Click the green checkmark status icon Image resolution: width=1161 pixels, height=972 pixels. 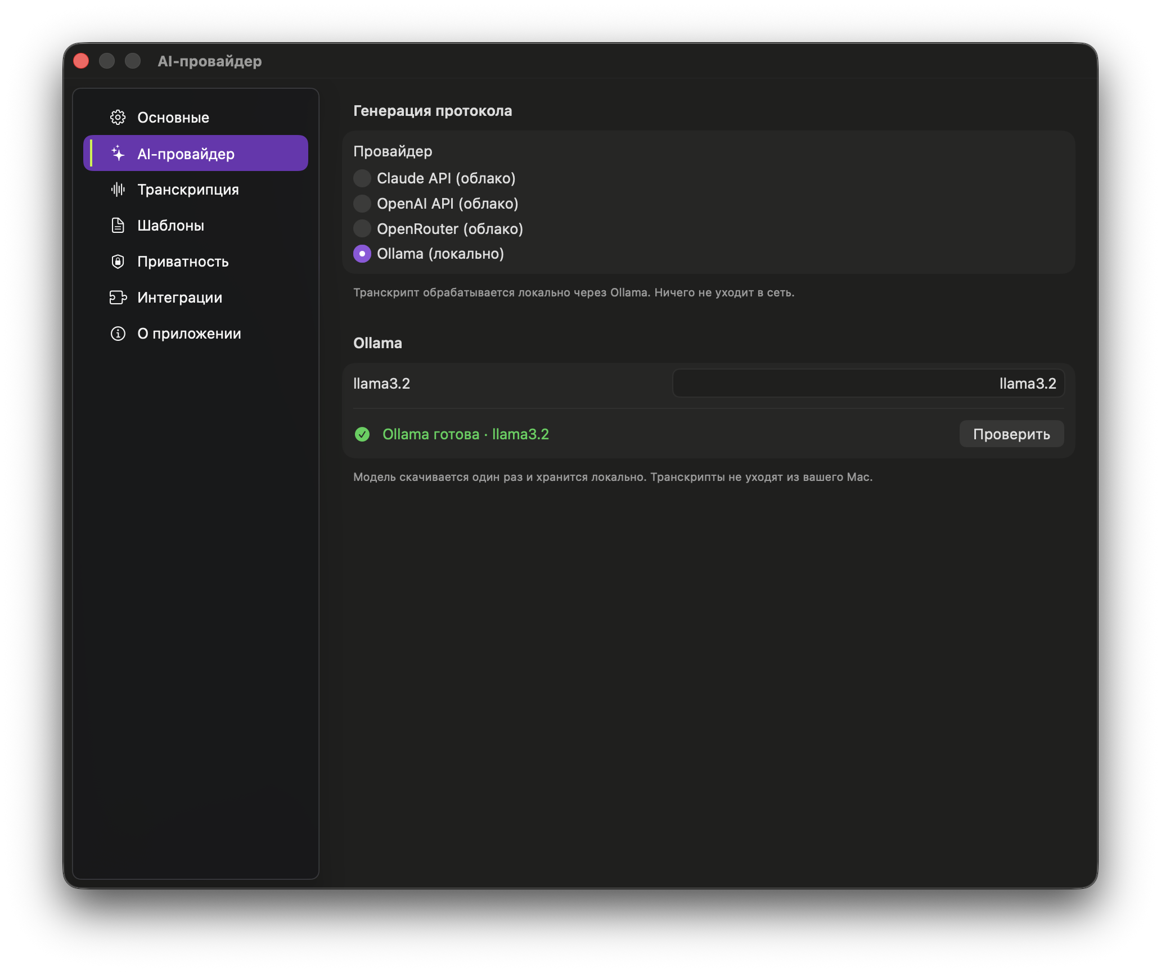click(x=362, y=434)
